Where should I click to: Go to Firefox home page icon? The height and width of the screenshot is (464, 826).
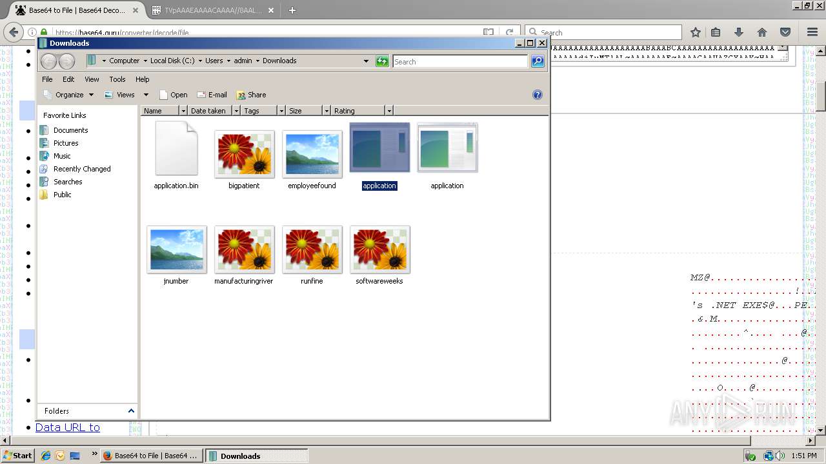tap(762, 32)
